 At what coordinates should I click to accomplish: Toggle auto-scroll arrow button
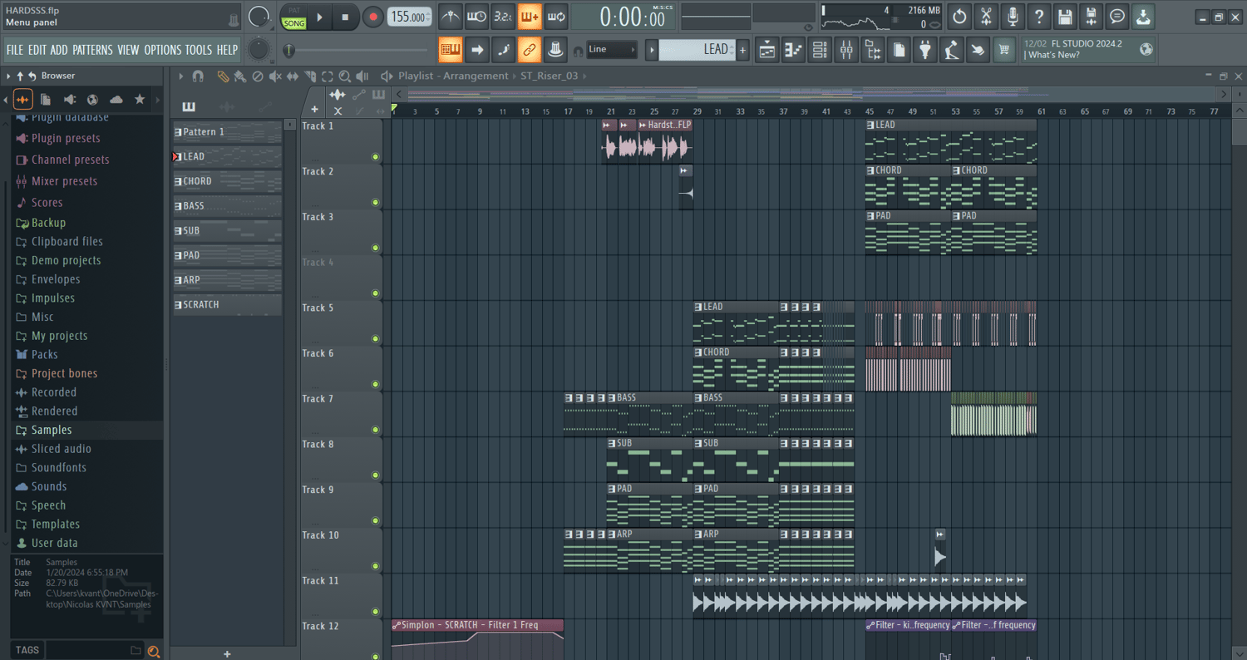[x=477, y=50]
